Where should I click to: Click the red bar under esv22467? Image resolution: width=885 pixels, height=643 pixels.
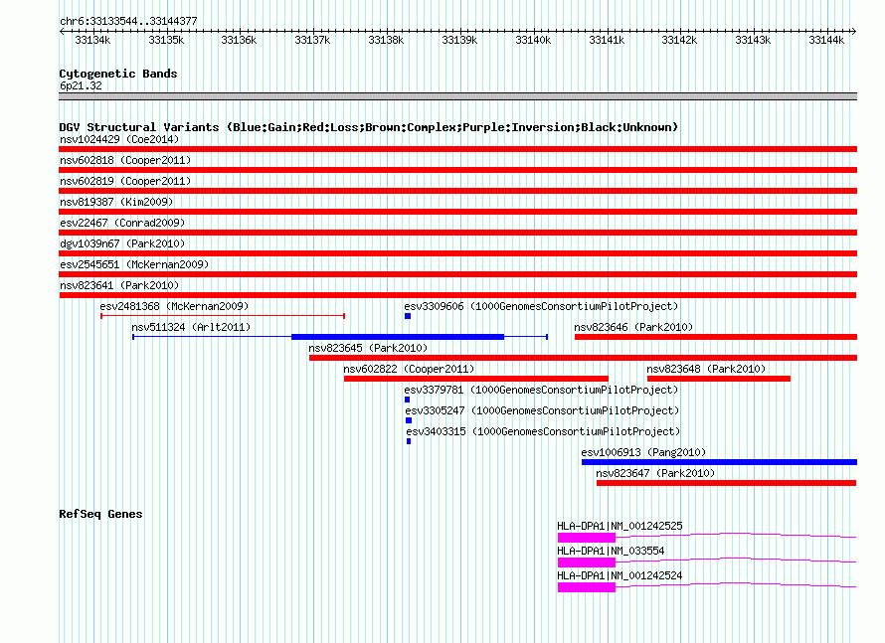click(457, 233)
